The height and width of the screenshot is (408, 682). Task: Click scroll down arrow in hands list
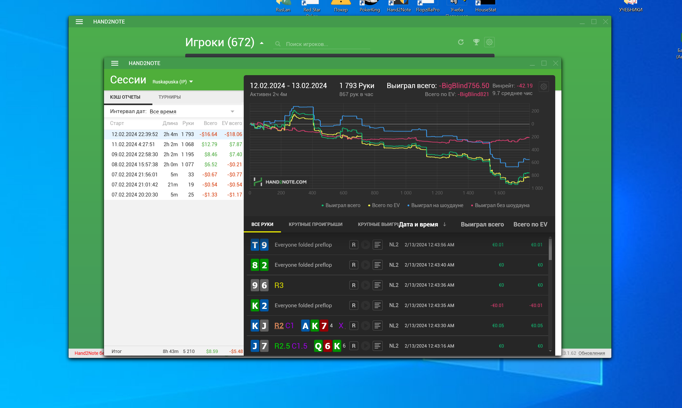550,351
